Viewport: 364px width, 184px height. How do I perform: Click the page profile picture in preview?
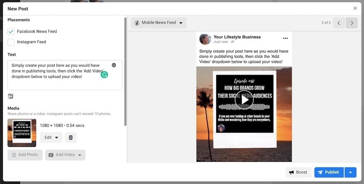click(x=205, y=39)
